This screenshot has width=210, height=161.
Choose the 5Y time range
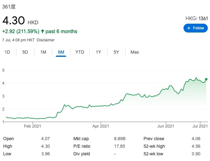[x=116, y=52]
